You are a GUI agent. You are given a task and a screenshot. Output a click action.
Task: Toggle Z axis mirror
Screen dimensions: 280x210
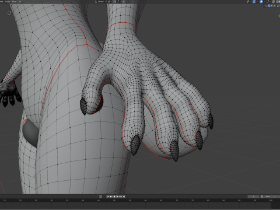(274, 6)
